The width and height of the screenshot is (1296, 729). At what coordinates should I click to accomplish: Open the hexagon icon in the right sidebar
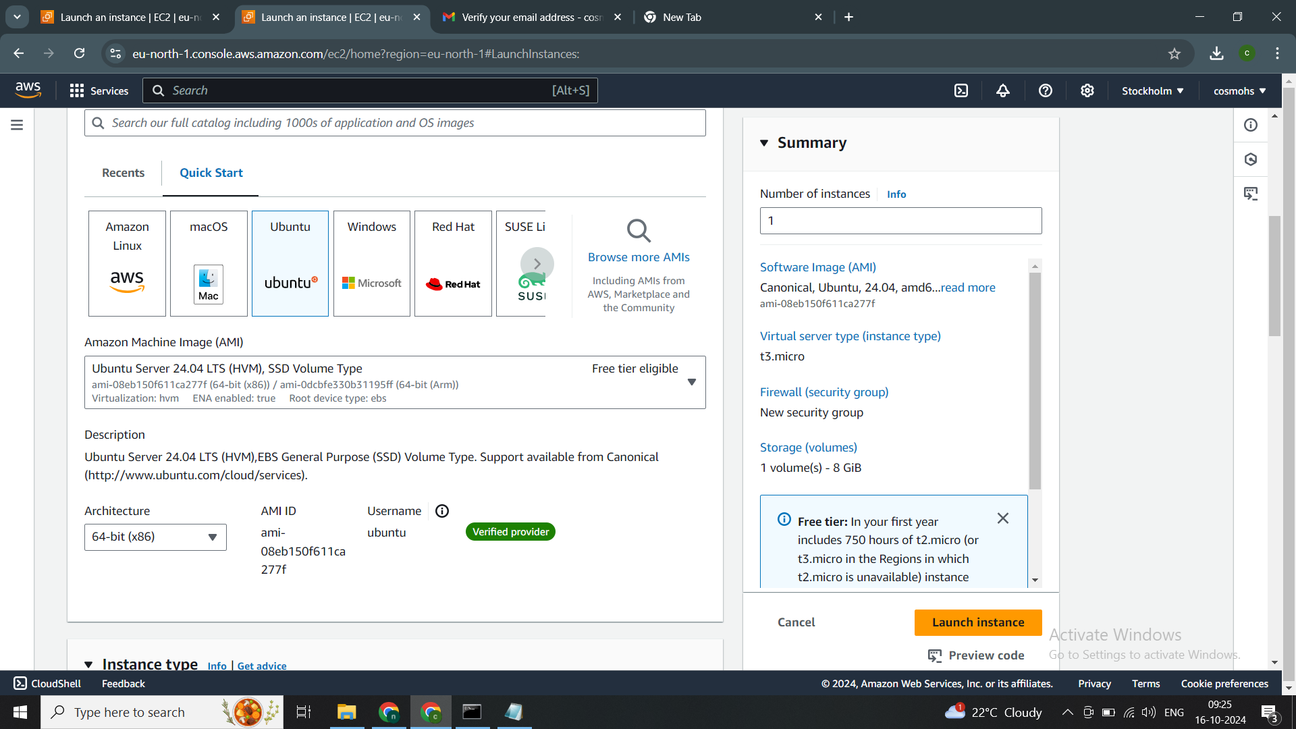pyautogui.click(x=1251, y=159)
